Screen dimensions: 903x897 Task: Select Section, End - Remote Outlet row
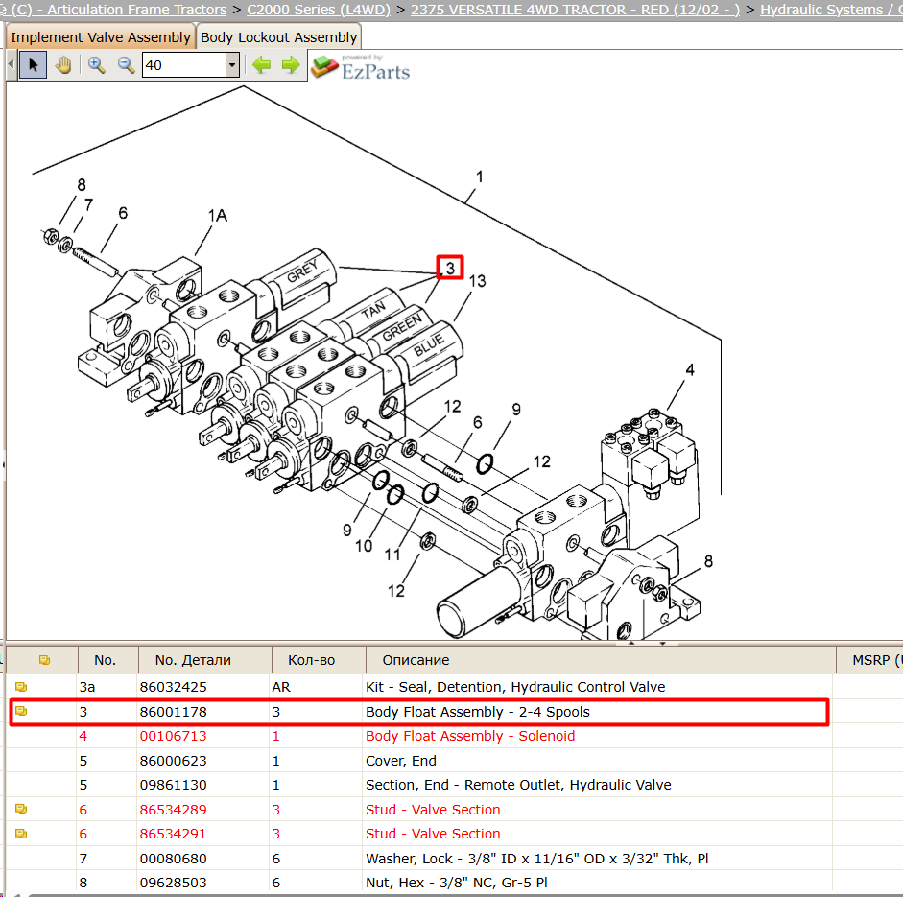pos(518,785)
